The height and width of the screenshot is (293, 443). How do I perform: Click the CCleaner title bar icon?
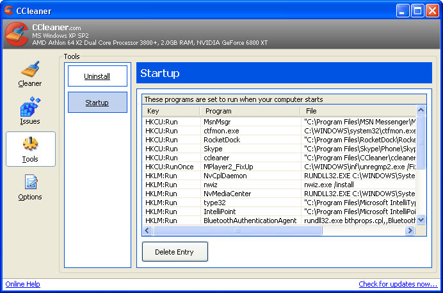click(x=9, y=10)
